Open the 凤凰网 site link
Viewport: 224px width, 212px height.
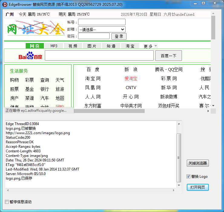coord(93,88)
